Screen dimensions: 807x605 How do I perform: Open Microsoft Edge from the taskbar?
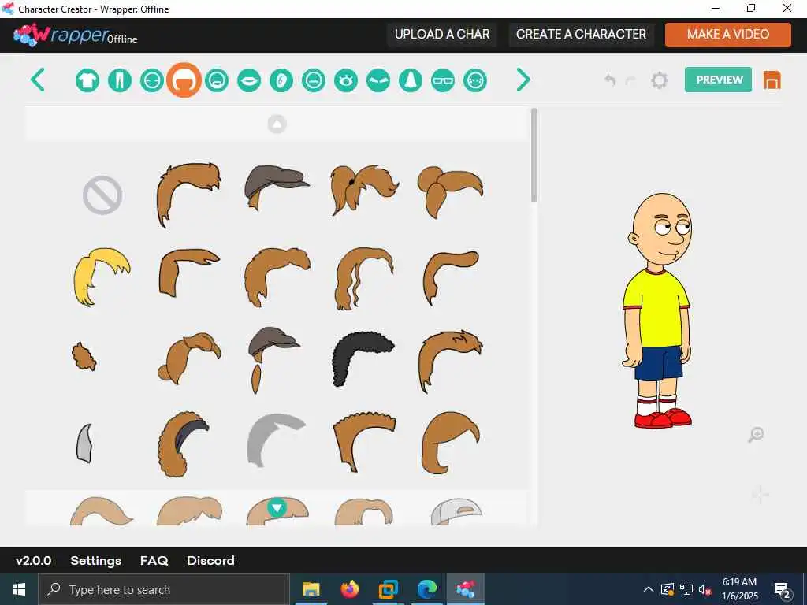click(426, 589)
